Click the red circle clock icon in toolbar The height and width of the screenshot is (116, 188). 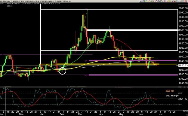click(x=156, y=1)
